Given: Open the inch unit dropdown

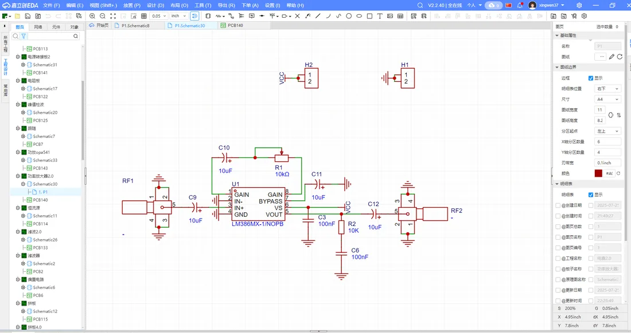Looking at the screenshot, I should click(x=178, y=16).
